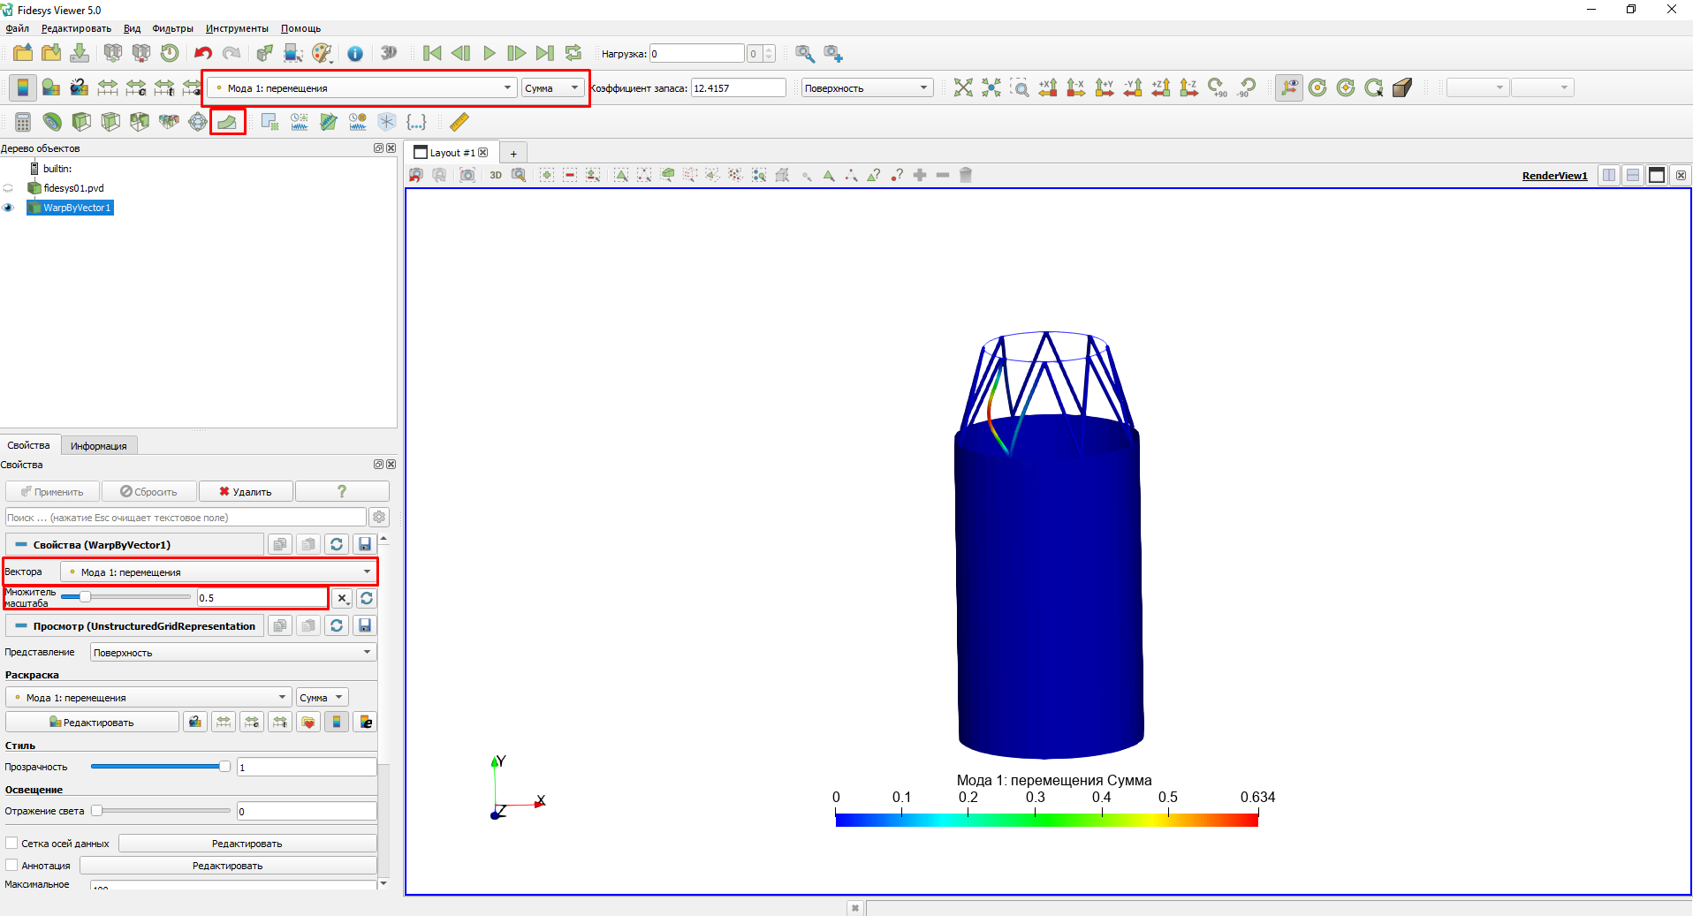Click the trash can clear selection icon
The width and height of the screenshot is (1693, 916).
coord(966,175)
